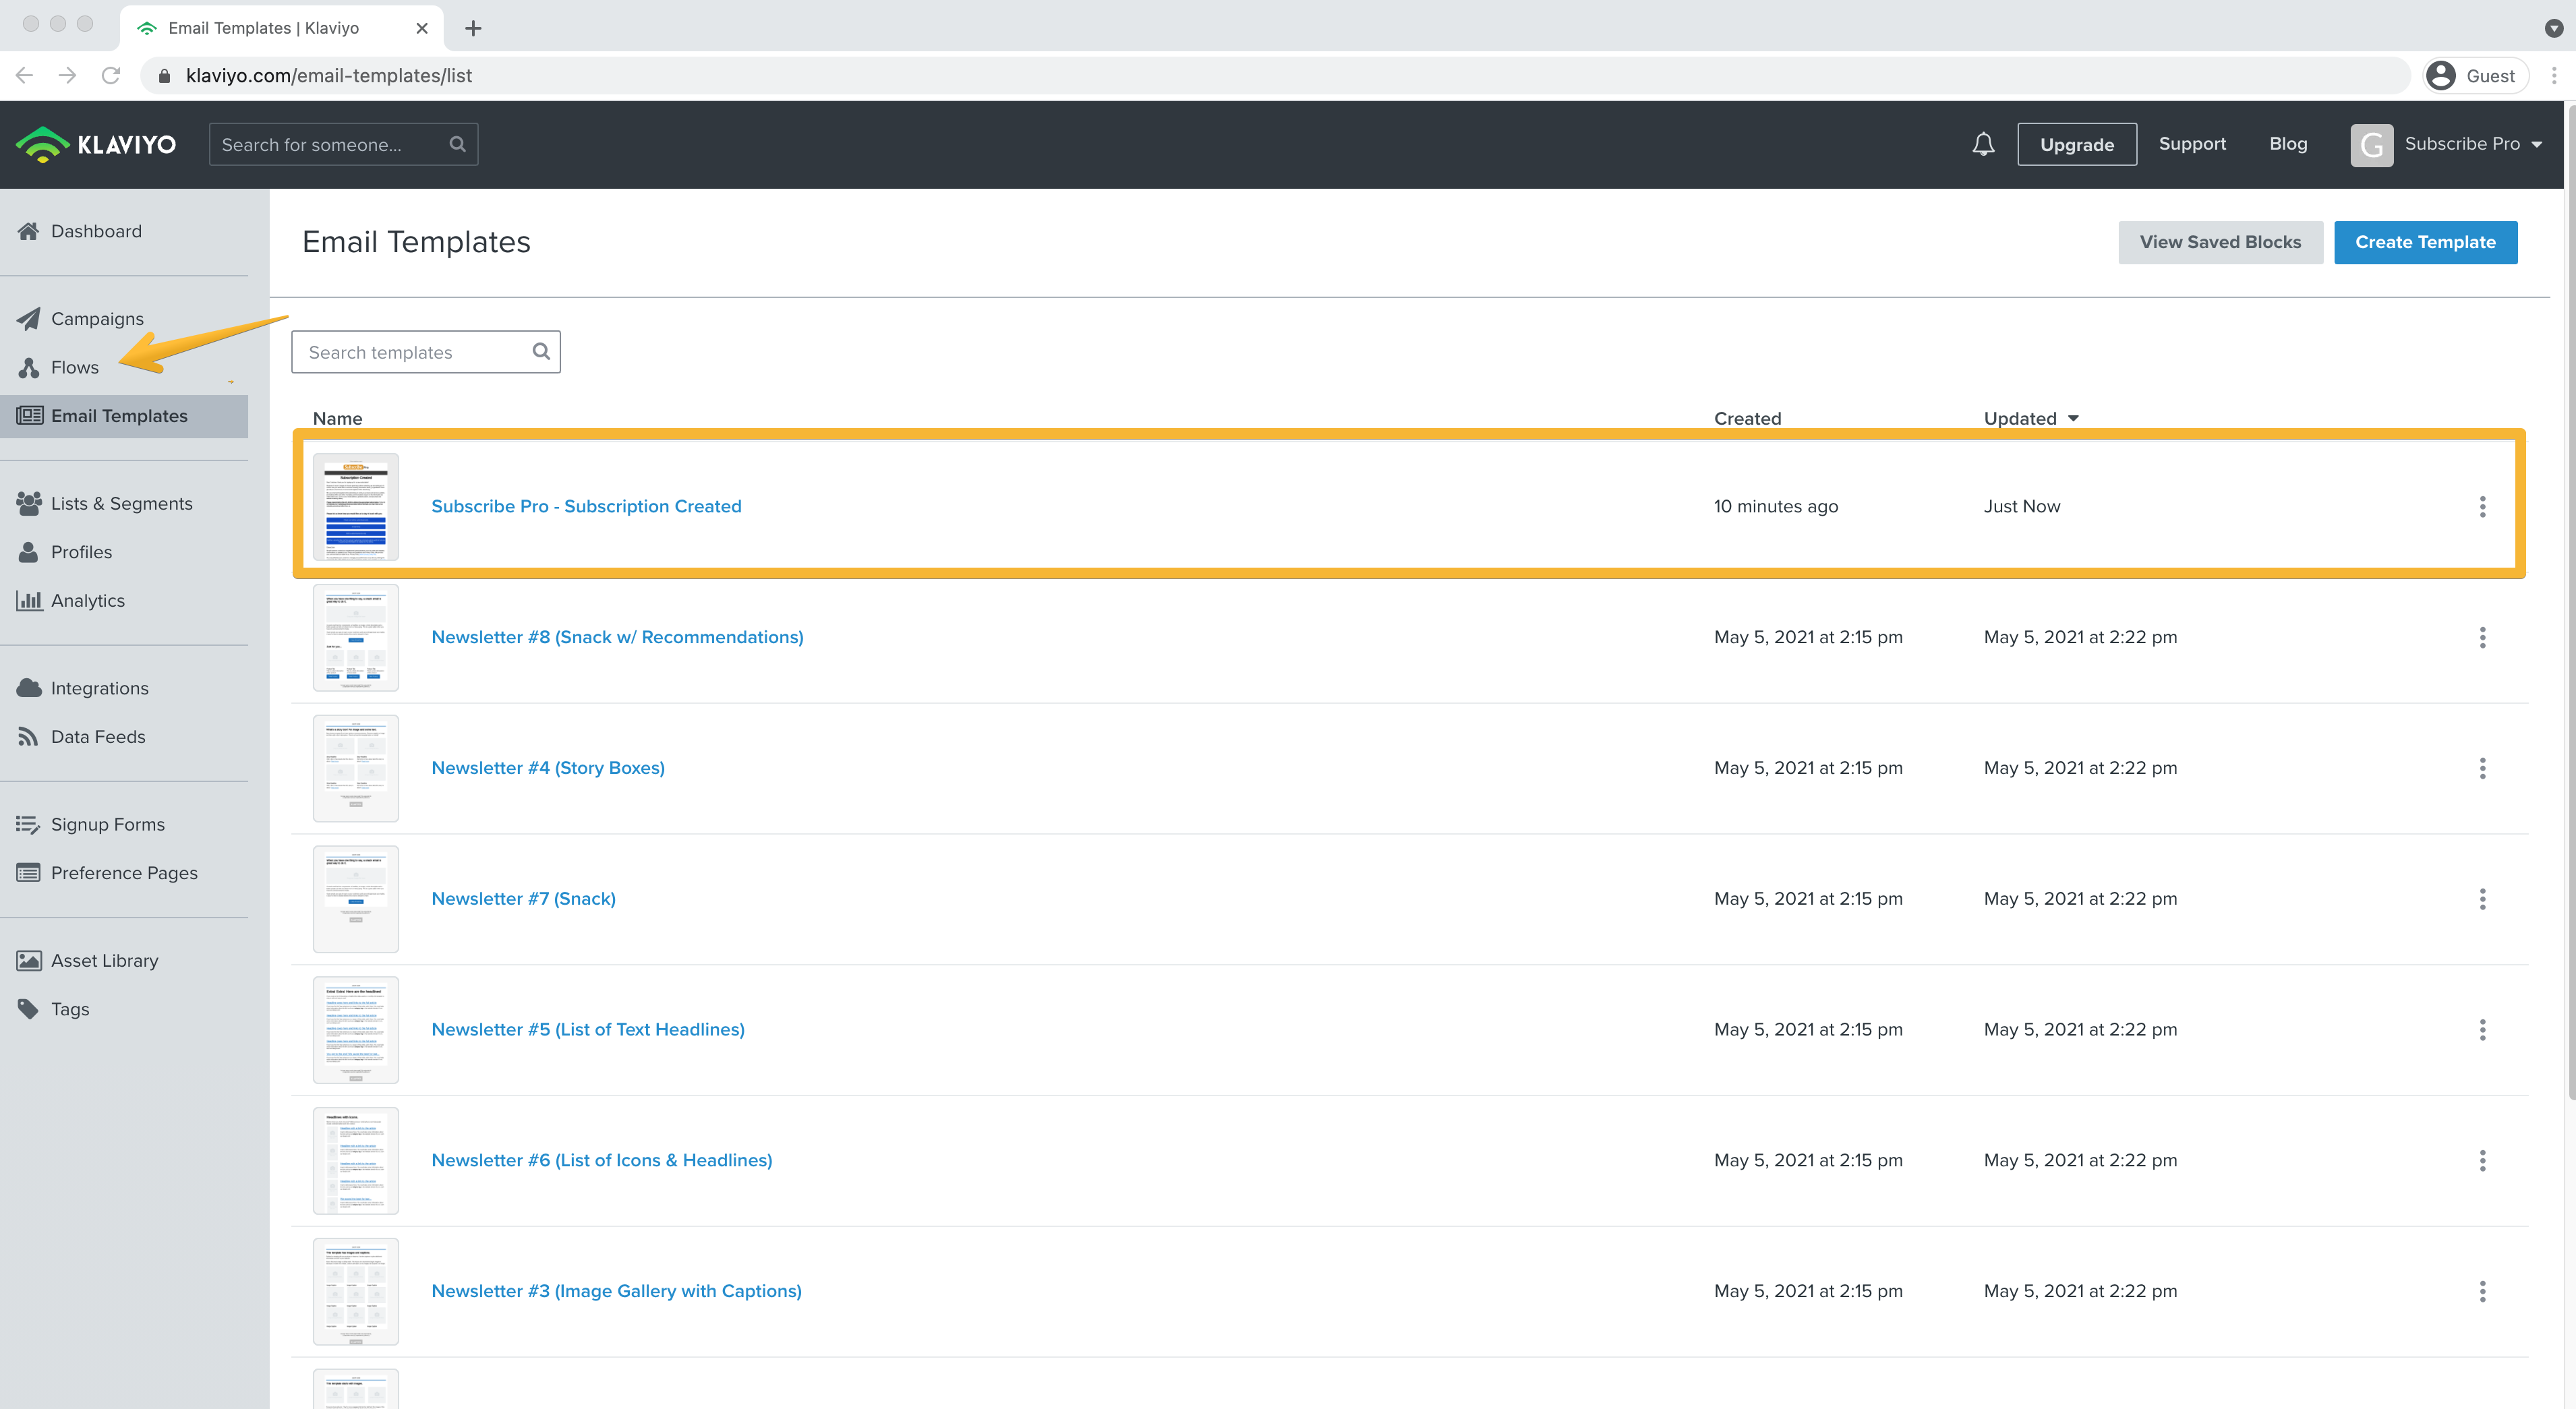Go back in the browser
The image size is (2576, 1409).
25,75
